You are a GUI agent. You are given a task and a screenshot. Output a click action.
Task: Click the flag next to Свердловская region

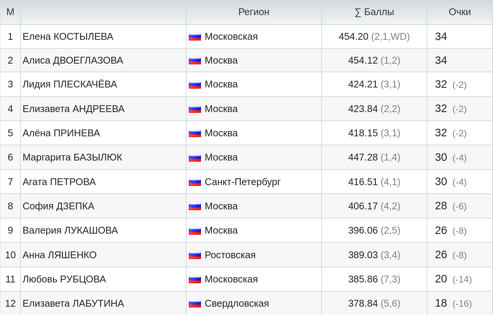pyautogui.click(x=195, y=304)
